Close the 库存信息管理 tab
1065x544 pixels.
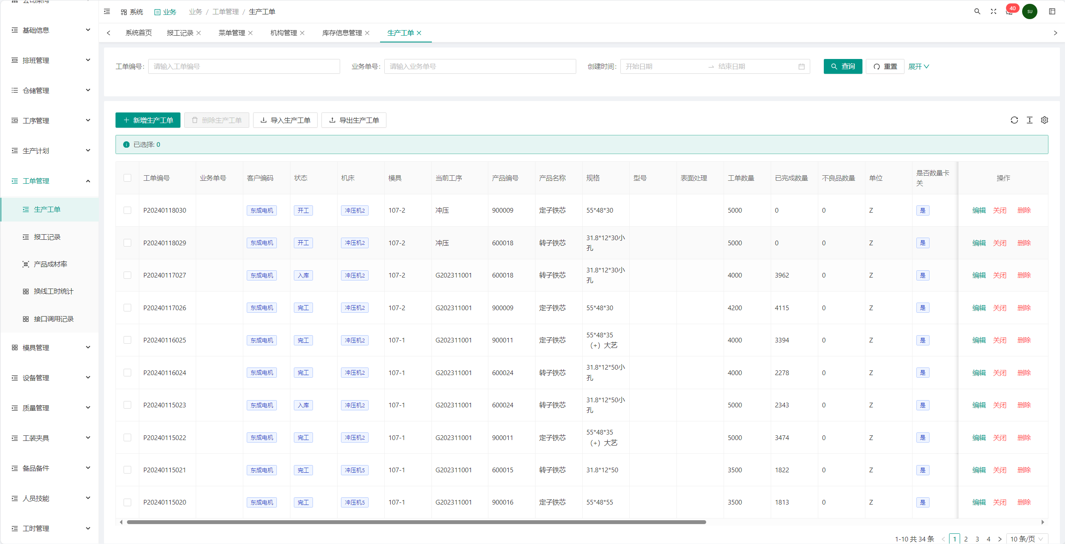tap(367, 33)
